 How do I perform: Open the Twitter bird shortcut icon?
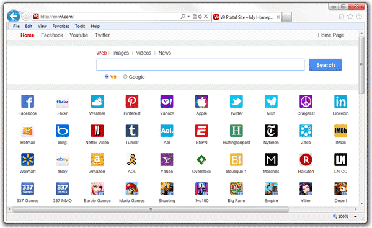[x=236, y=102]
